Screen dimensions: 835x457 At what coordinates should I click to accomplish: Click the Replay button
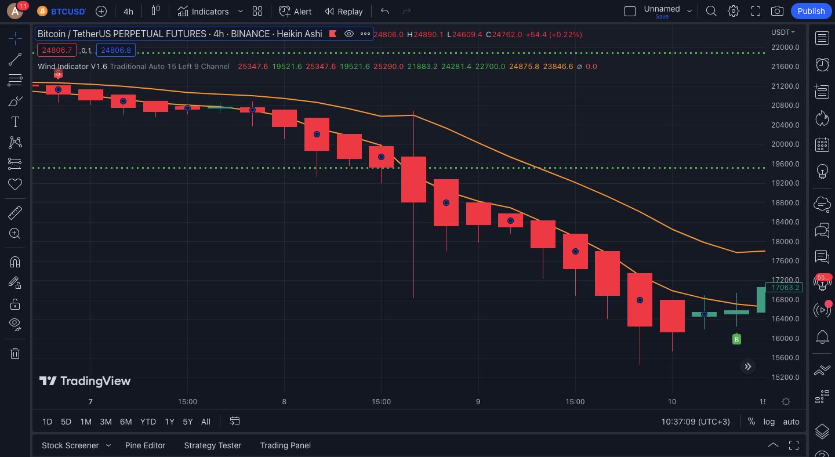coord(343,11)
